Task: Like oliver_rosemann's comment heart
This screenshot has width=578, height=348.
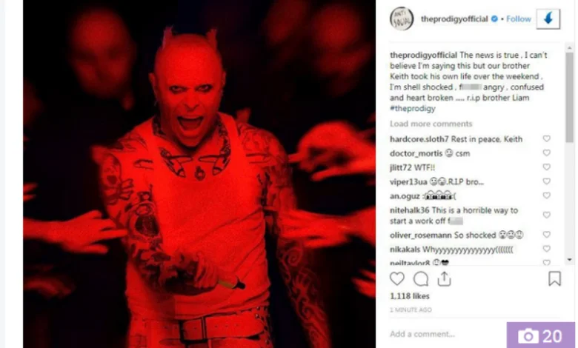Action: pyautogui.click(x=547, y=234)
